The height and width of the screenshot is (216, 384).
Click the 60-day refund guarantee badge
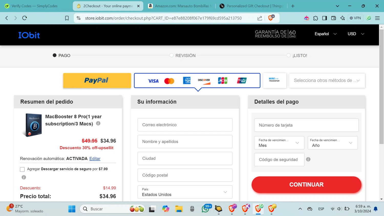[275, 34]
